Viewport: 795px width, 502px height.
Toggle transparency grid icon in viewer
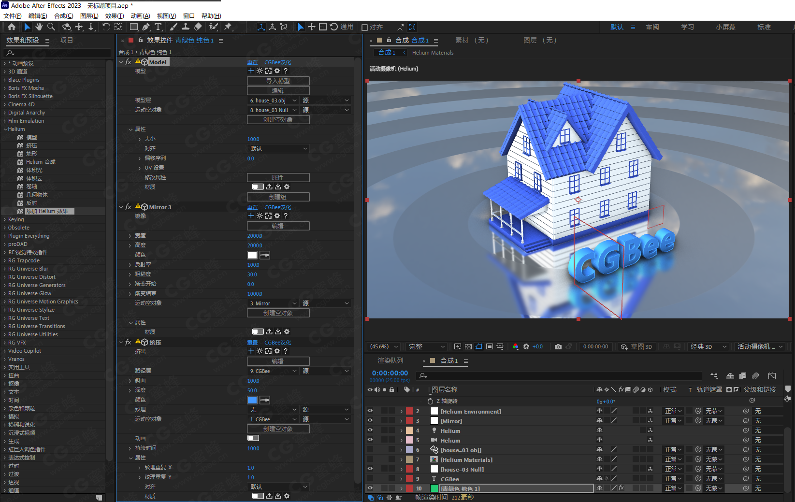468,346
